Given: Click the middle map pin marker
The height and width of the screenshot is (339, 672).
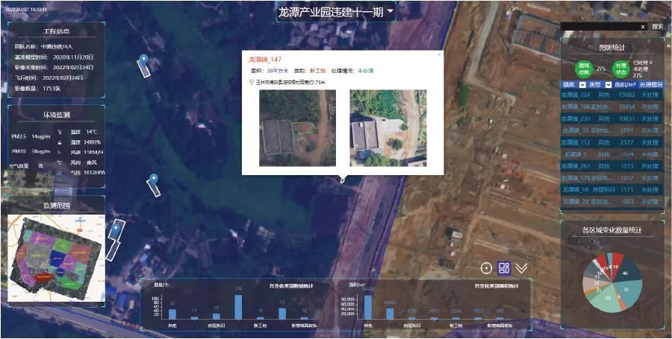Looking at the screenshot, I should coord(153,179).
